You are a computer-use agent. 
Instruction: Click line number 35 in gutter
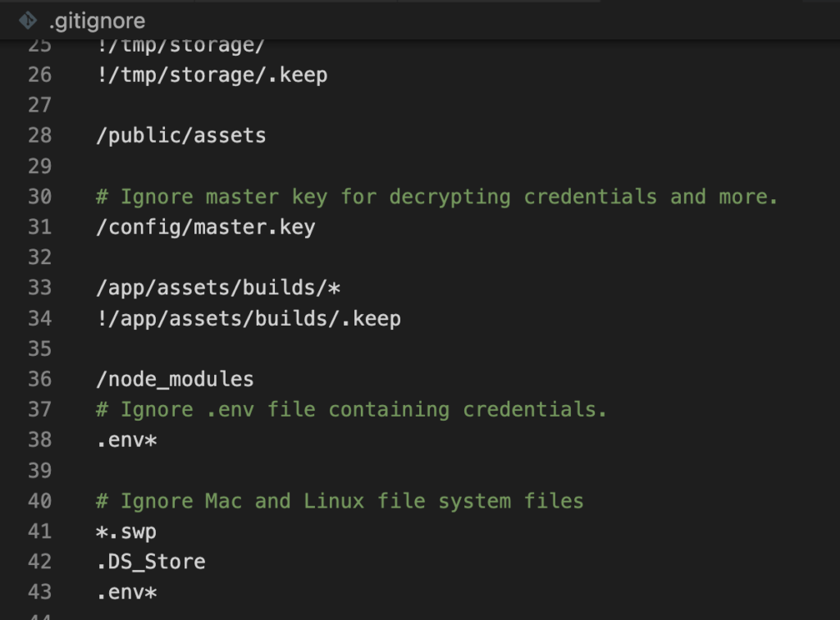[x=39, y=349]
